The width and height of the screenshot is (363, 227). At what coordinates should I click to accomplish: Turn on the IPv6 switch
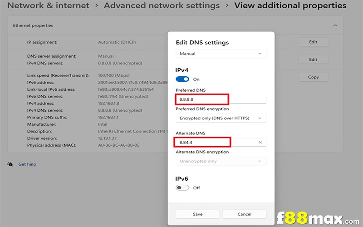click(x=182, y=188)
